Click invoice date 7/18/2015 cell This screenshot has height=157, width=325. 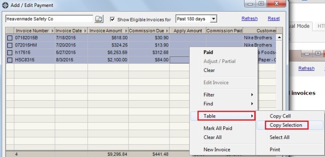[71, 38]
